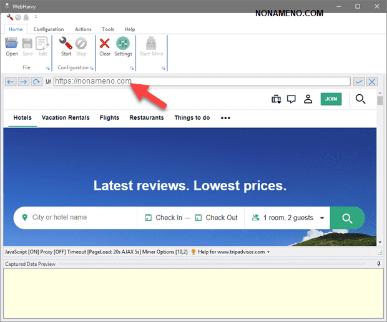Screen dimensions: 387x322
Task: Click the Check In date field
Action: [x=164, y=218]
